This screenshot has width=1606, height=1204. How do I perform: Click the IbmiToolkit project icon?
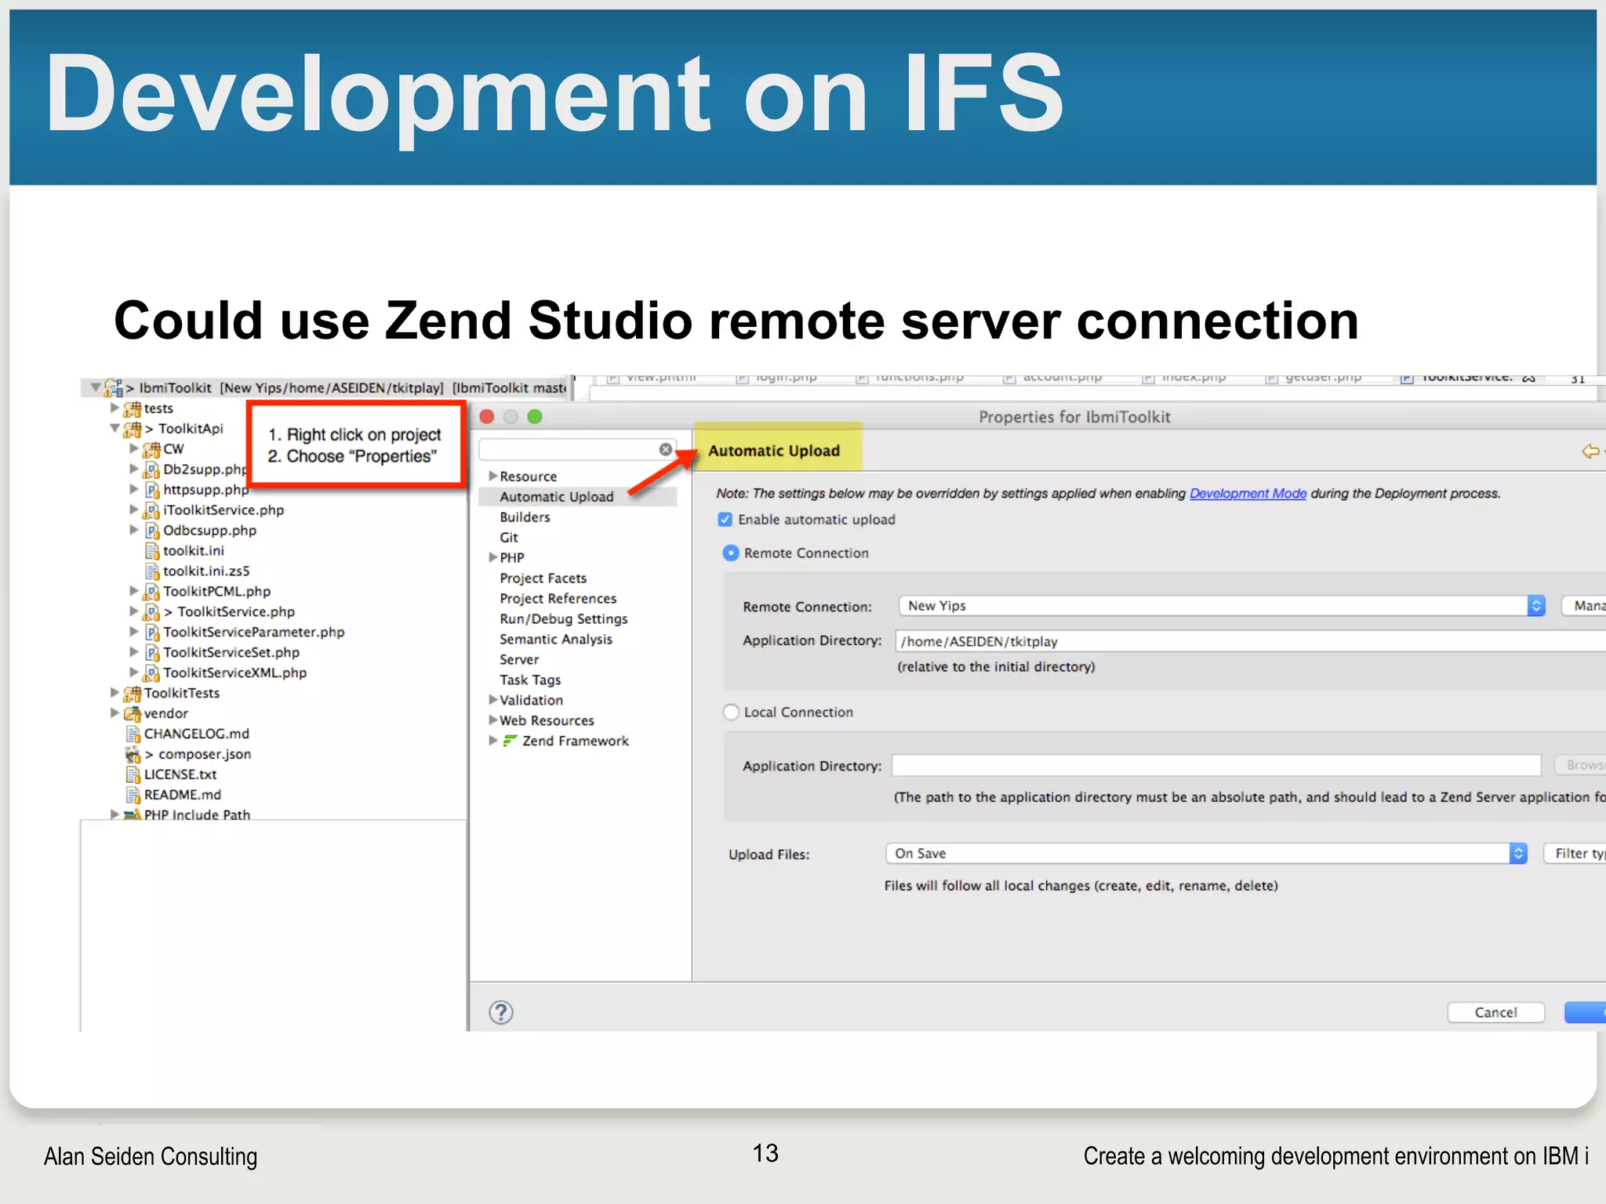(113, 388)
